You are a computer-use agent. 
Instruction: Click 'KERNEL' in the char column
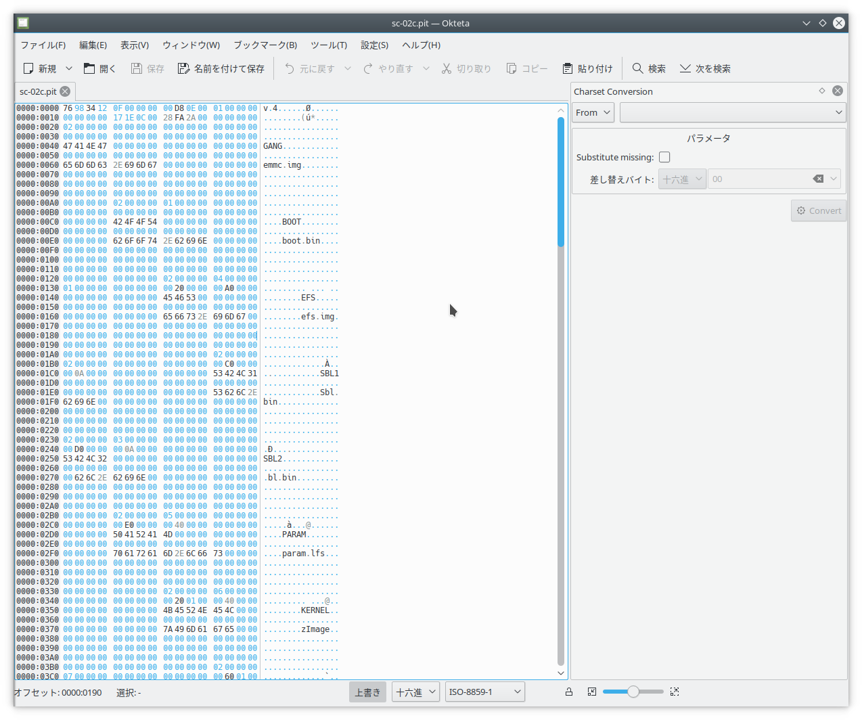315,610
